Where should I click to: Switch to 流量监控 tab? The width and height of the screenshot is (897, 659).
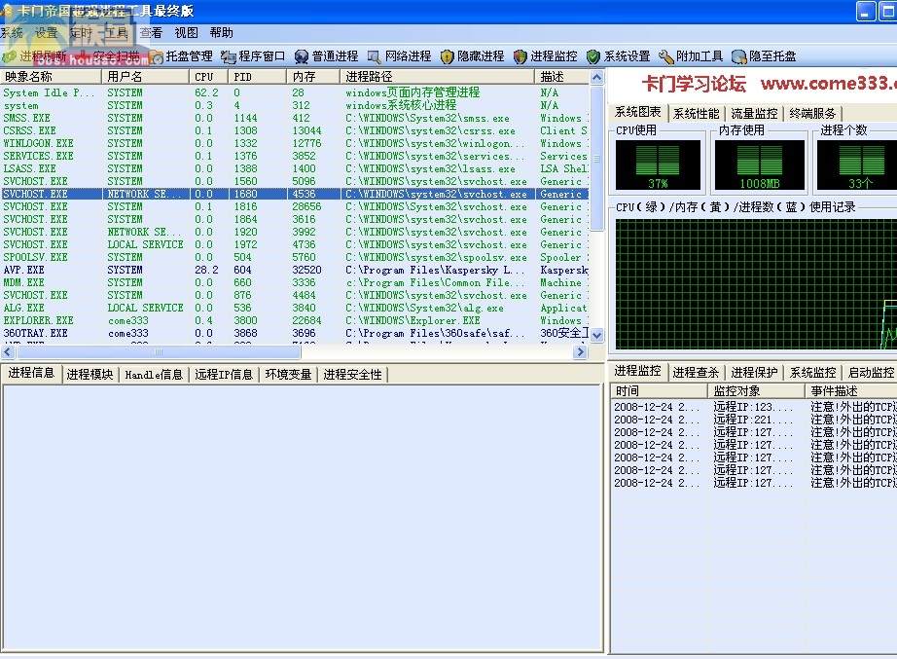tap(754, 113)
